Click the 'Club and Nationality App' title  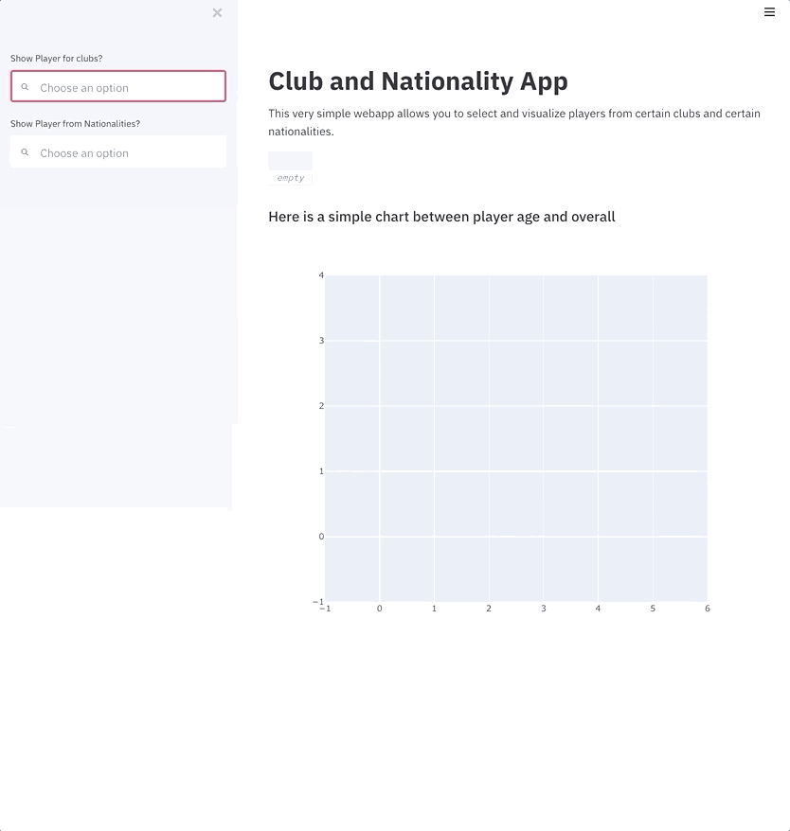click(418, 81)
